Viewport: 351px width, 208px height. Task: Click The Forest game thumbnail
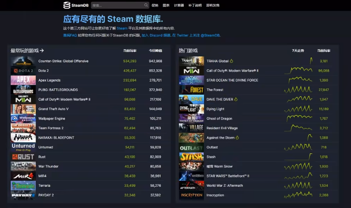(192, 90)
